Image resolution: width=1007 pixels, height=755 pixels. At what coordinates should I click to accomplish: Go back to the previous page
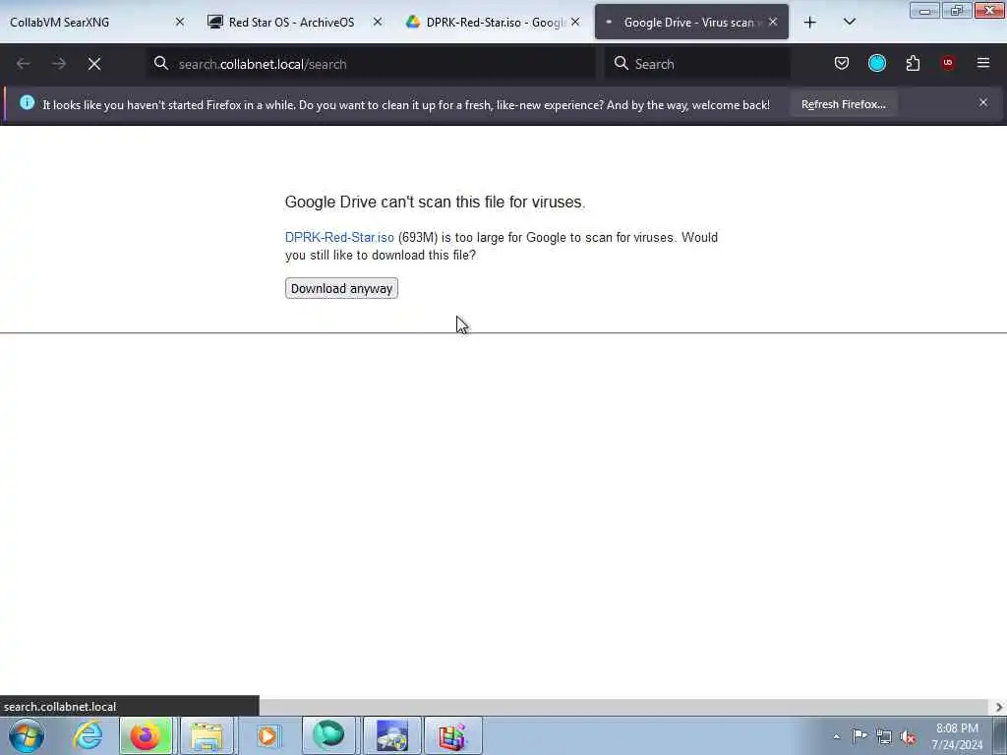(x=24, y=64)
